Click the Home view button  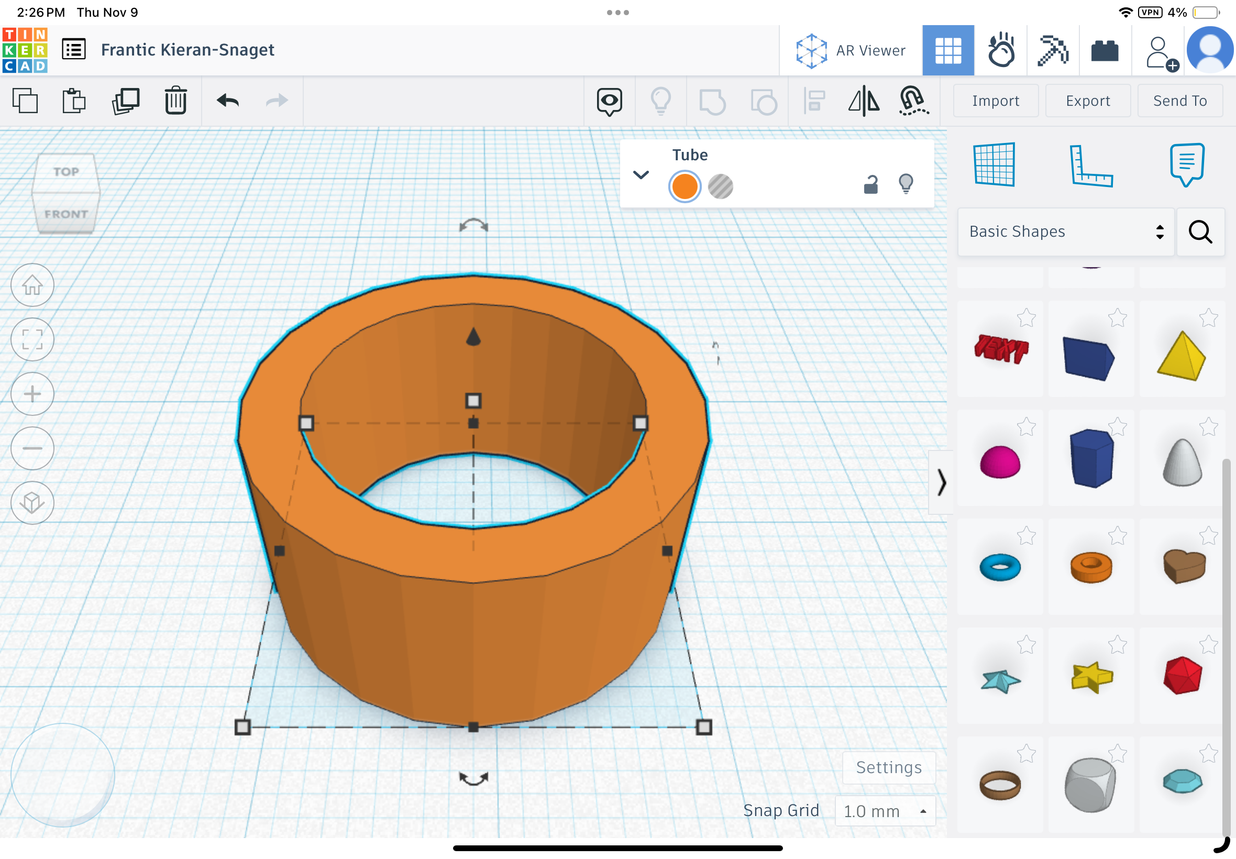tap(32, 285)
